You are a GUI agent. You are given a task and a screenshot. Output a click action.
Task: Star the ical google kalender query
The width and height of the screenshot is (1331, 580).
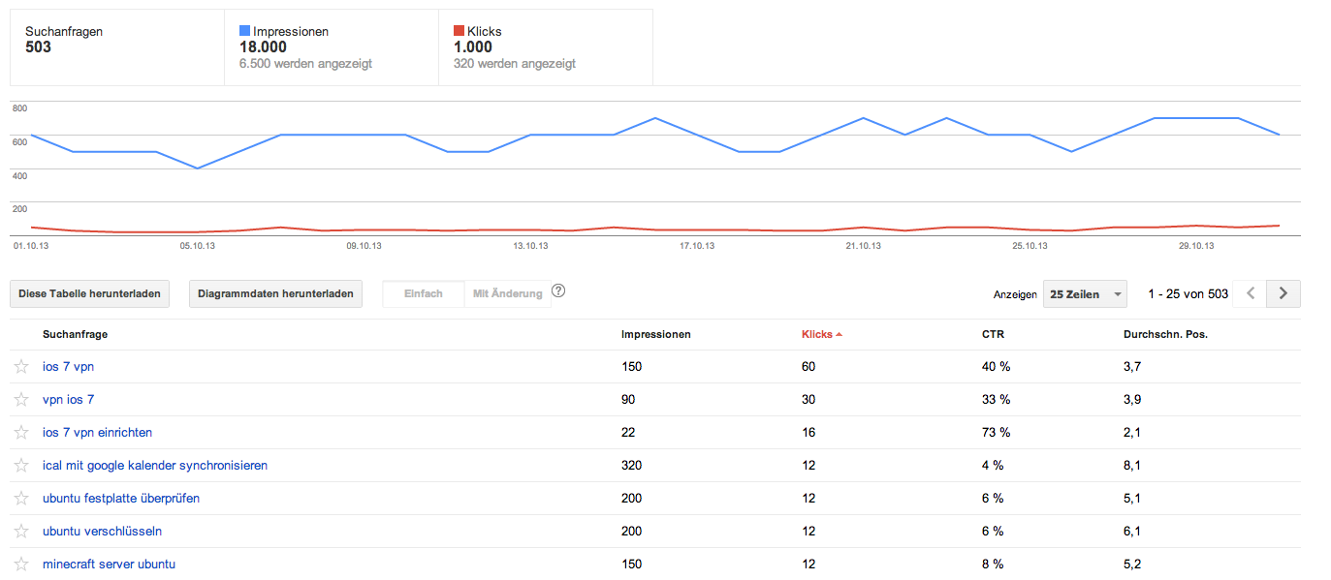click(x=21, y=466)
